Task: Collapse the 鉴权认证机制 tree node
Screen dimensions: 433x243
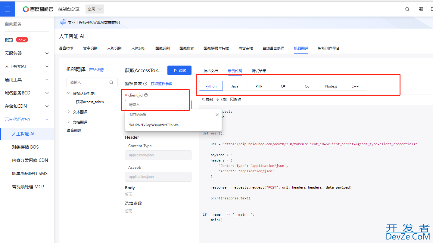Action: 69,93
